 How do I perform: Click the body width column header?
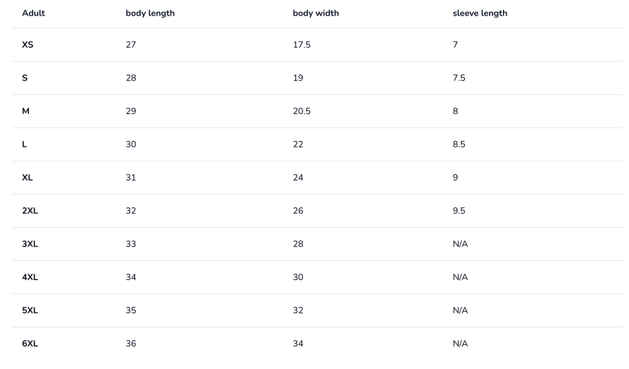[316, 13]
